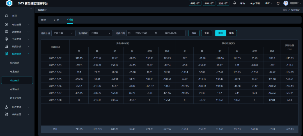Click the clock icon in header
The width and height of the screenshot is (303, 136).
coord(278,3)
